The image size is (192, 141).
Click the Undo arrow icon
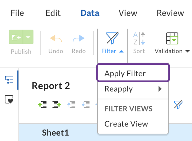click(56, 39)
